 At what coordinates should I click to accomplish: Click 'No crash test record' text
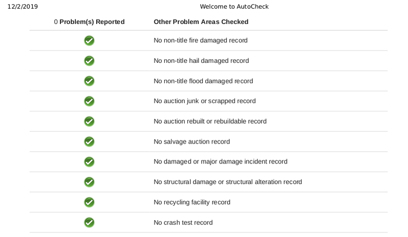point(183,223)
